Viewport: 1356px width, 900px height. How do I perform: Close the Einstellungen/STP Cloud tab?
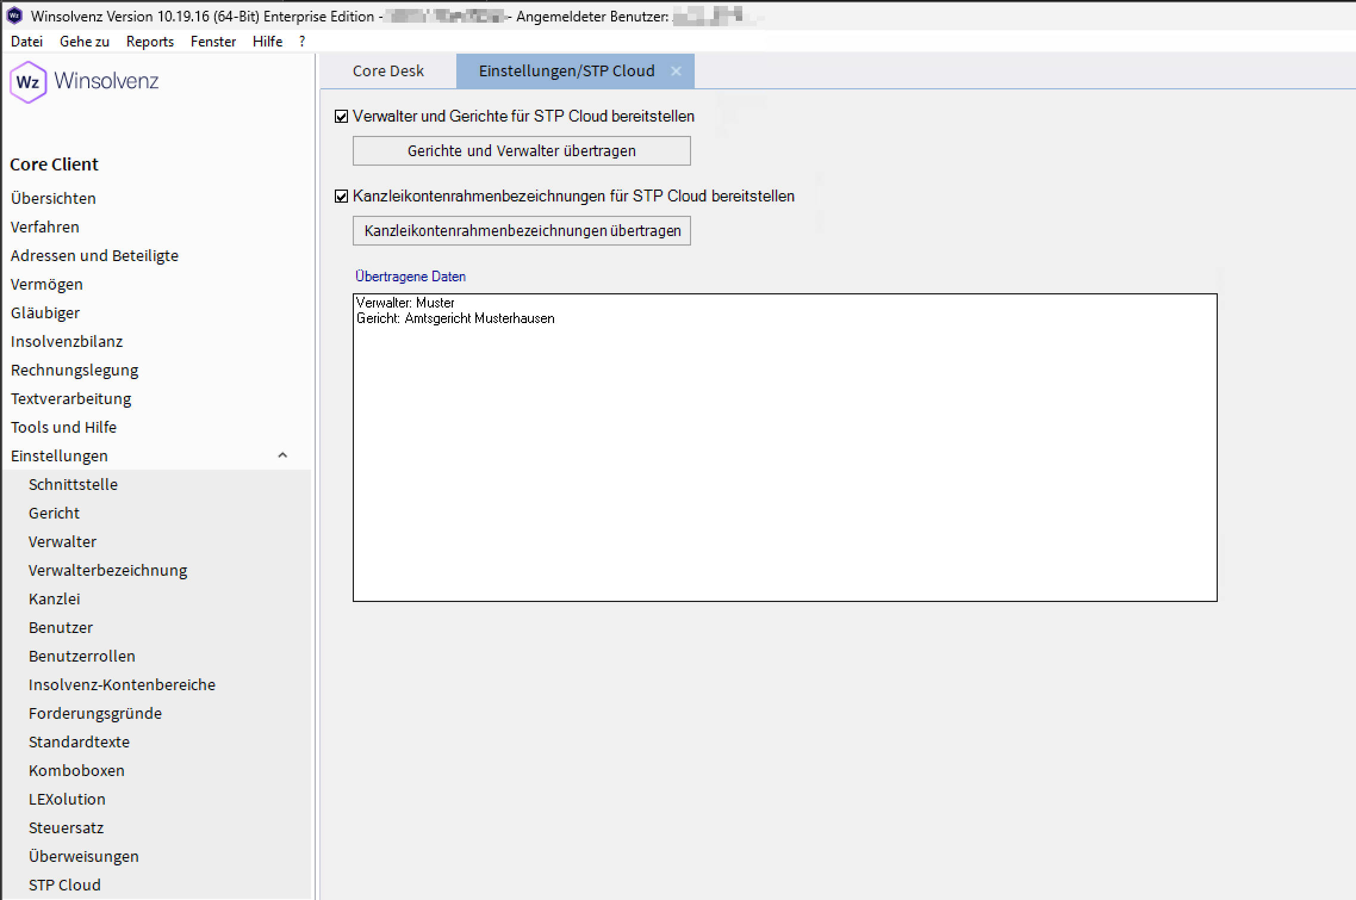(x=676, y=71)
